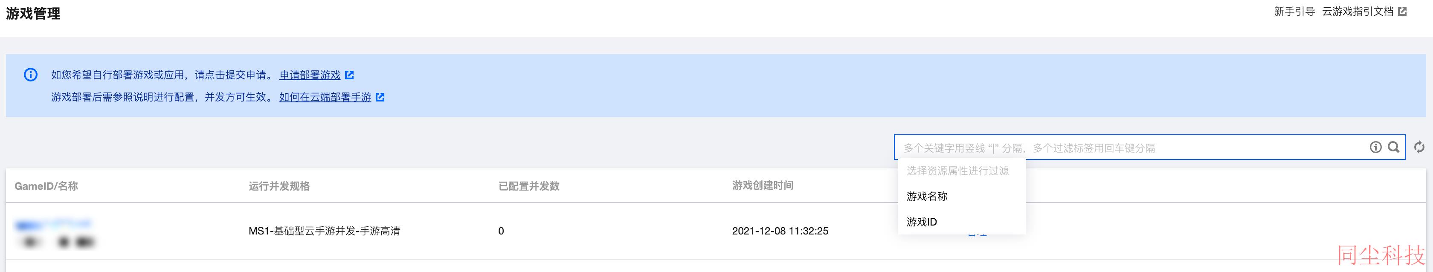Click the blue info icon in the banner
Viewport: 1433px width, 272px height.
tap(31, 75)
